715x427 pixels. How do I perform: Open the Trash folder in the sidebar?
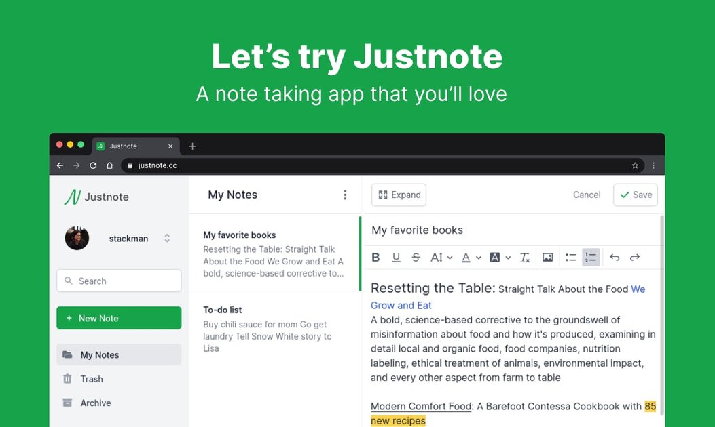coord(92,379)
